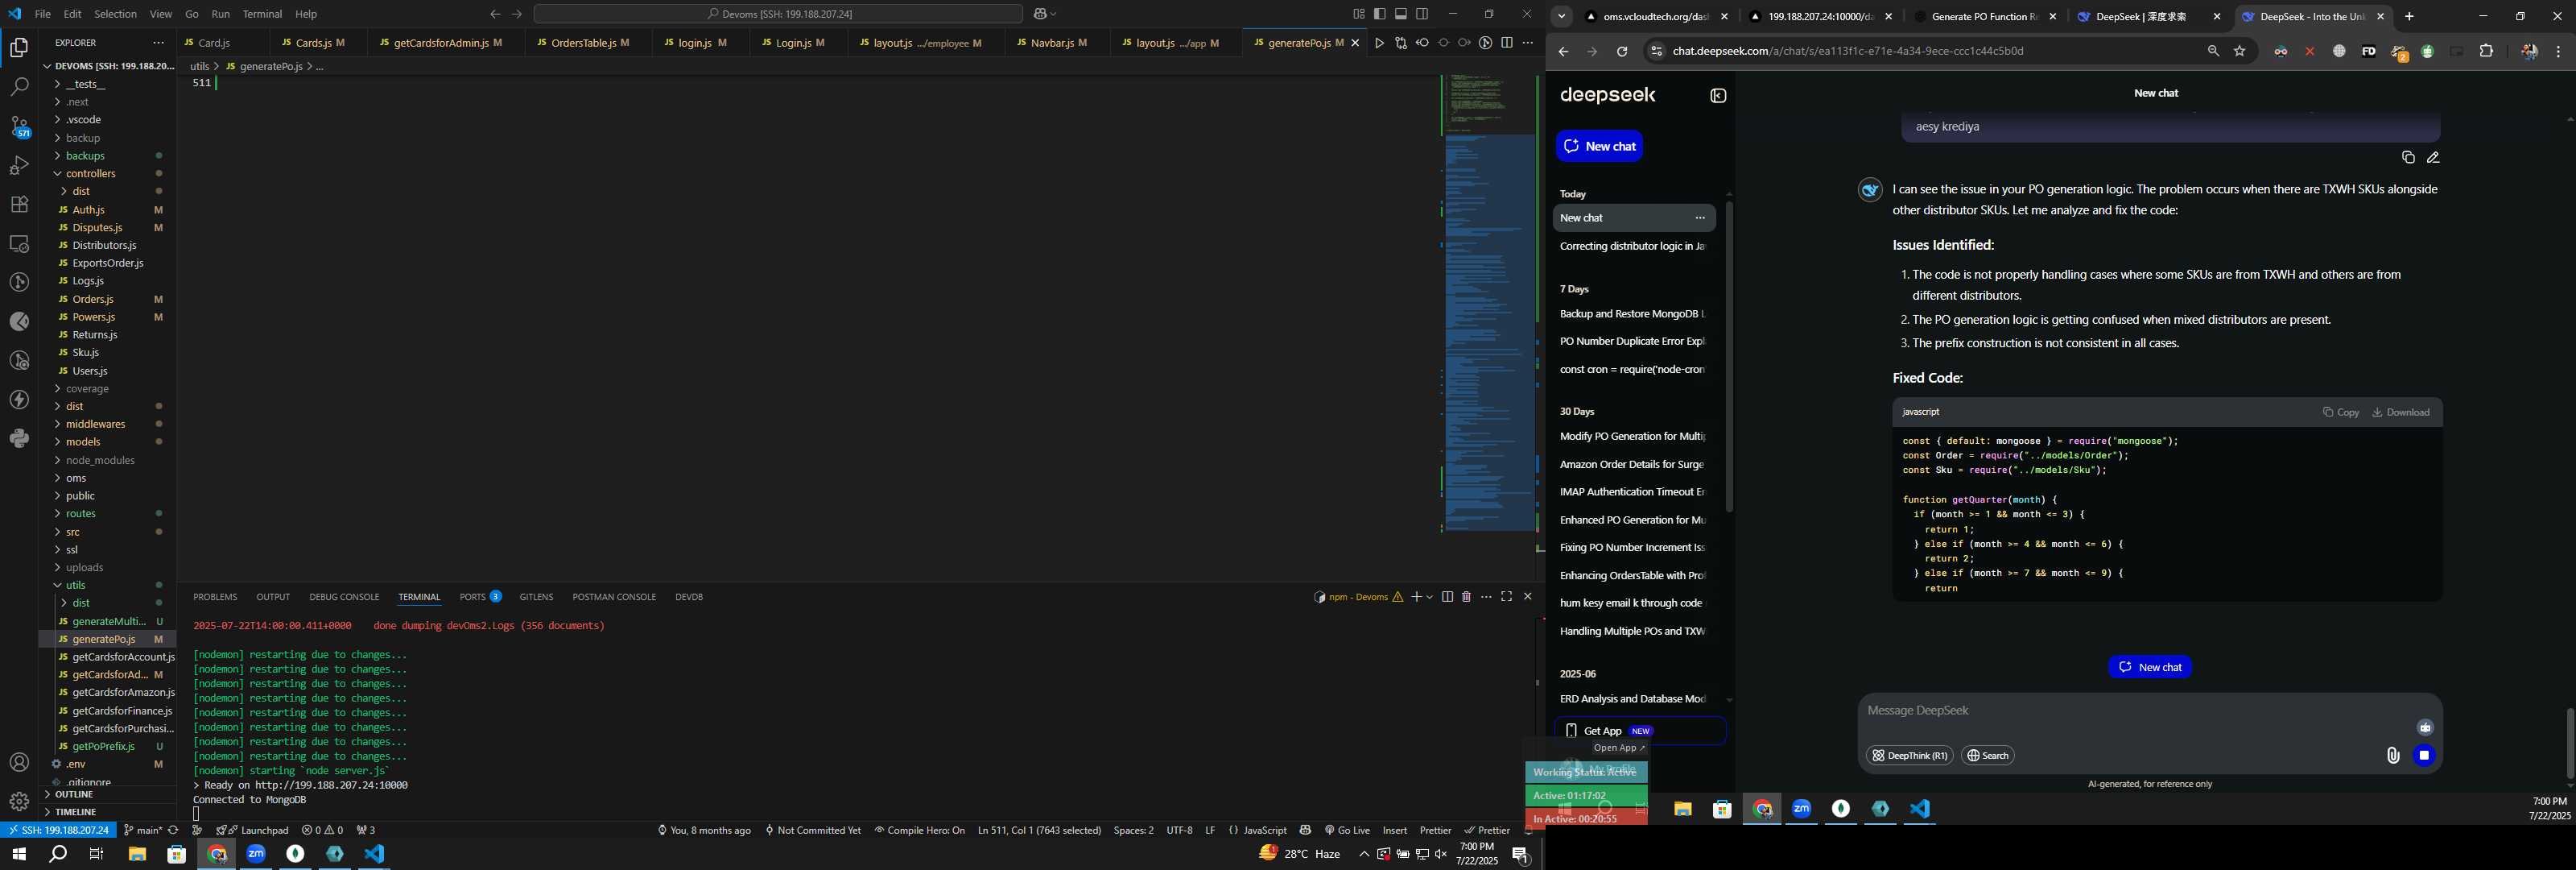Start a New chat in DeepSeek sidebar
This screenshot has height=870, width=2576.
pos(1599,146)
